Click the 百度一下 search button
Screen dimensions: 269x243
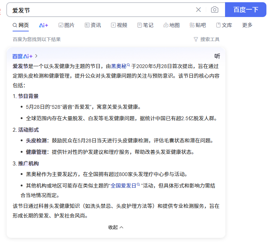coord(245,10)
